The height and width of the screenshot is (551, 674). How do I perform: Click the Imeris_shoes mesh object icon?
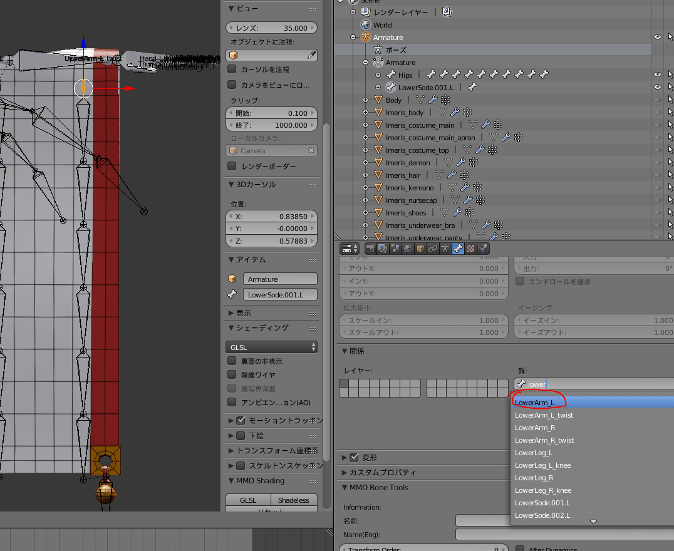[x=378, y=213]
